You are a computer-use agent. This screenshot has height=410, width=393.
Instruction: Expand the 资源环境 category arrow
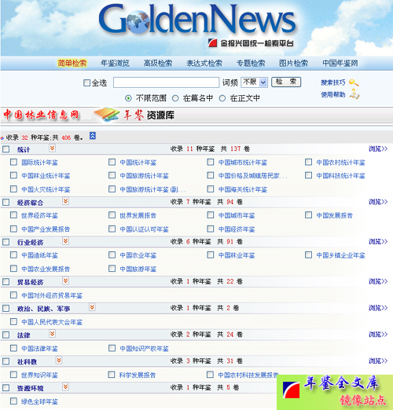coord(65,386)
